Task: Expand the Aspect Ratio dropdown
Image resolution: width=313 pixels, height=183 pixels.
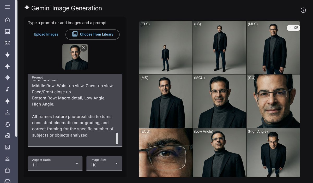Action: pos(55,163)
